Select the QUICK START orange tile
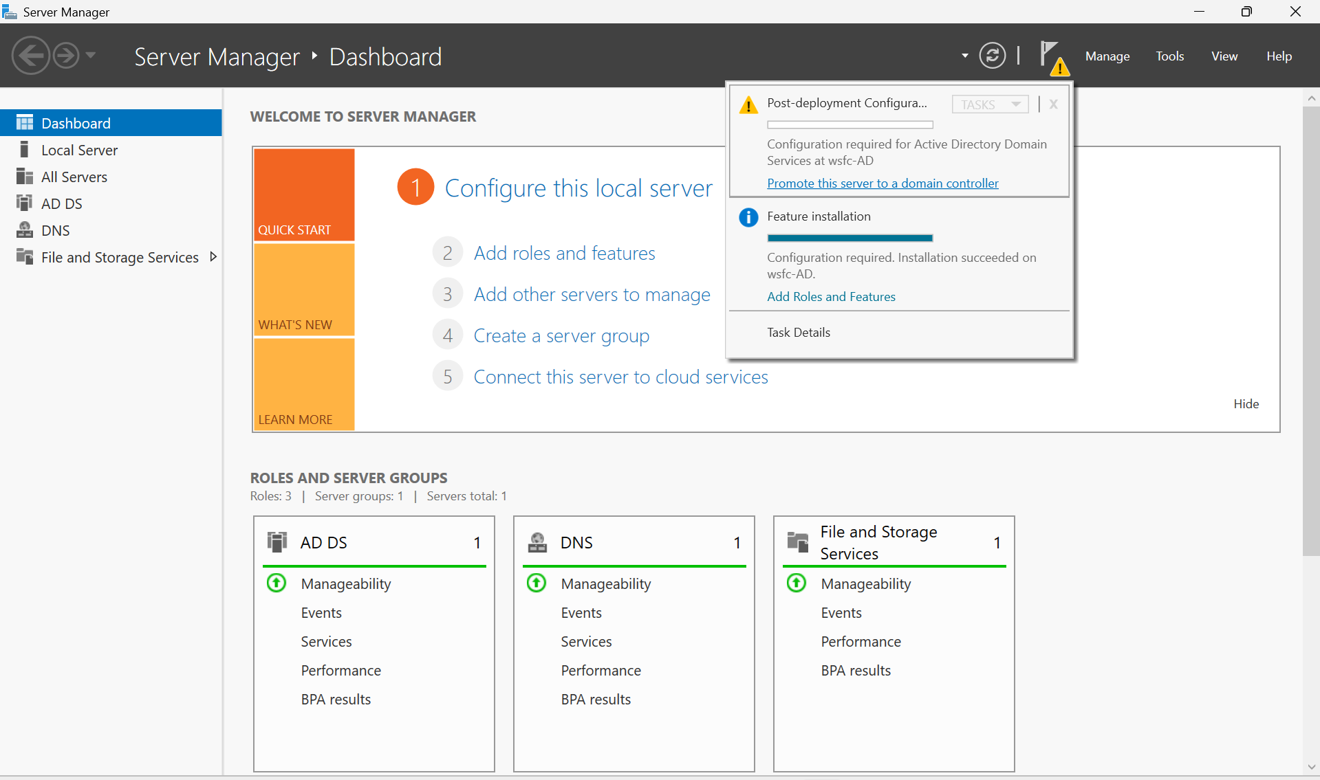1320x780 pixels. coord(304,194)
